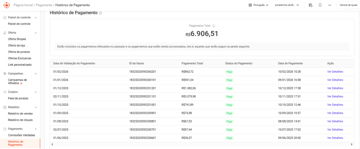This screenshot has height=149, width=360.
Task: Select Link personalizado in the sidebar
Action: pos(20,65)
